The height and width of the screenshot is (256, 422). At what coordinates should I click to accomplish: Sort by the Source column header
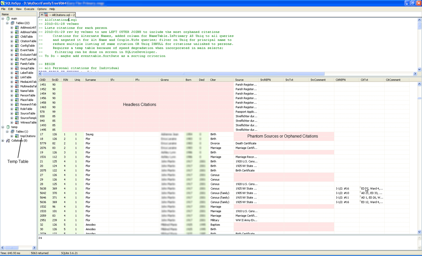click(246, 80)
